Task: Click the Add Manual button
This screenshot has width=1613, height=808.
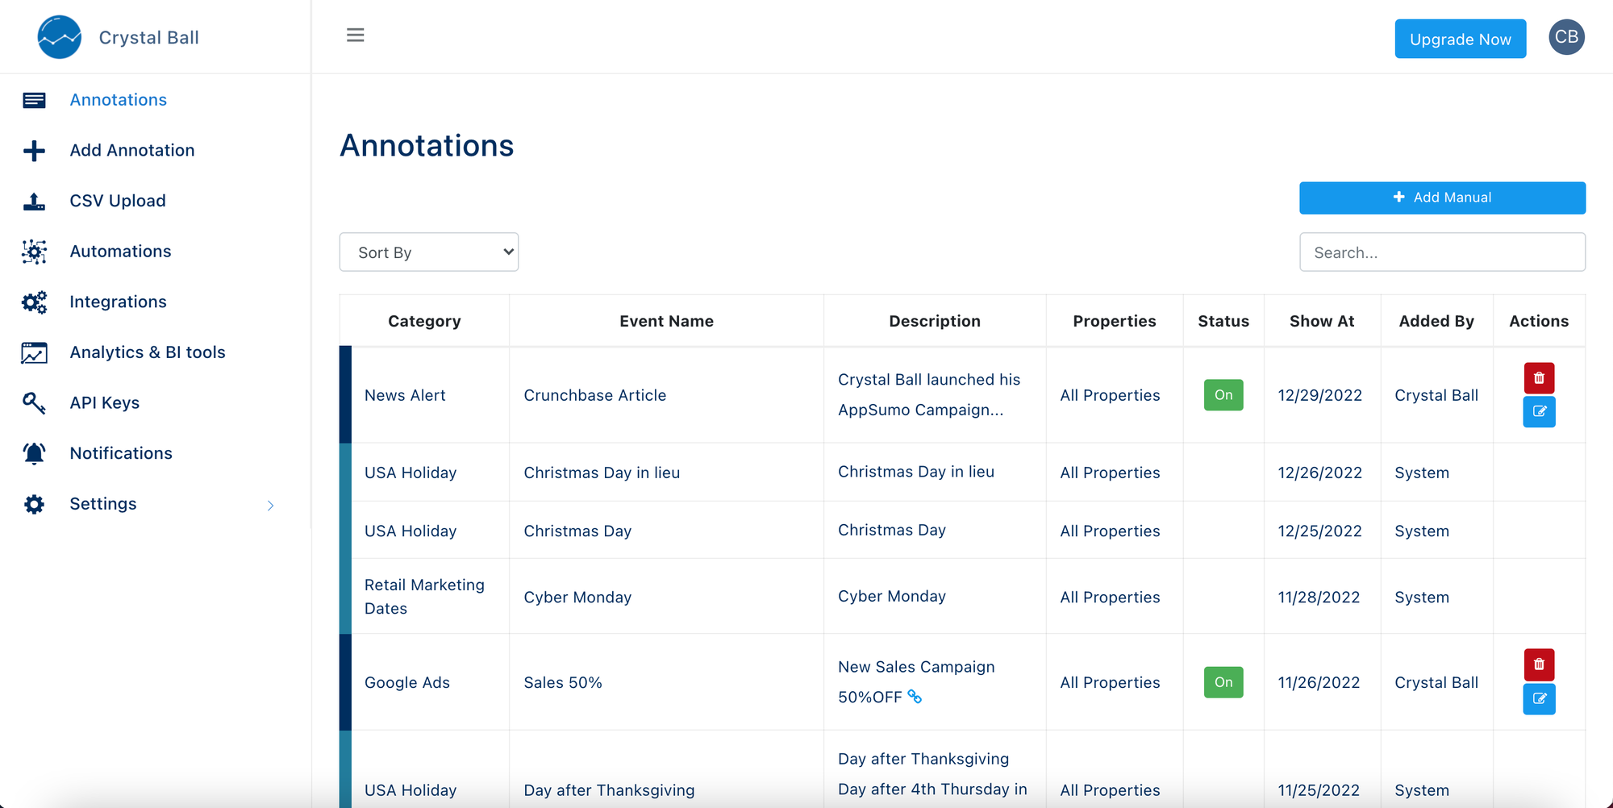Action: point(1442,198)
